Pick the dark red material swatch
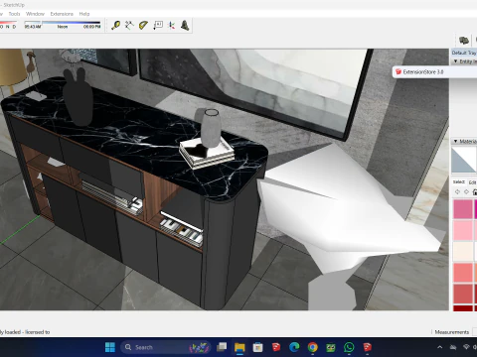The height and width of the screenshot is (357, 477). pyautogui.click(x=463, y=308)
